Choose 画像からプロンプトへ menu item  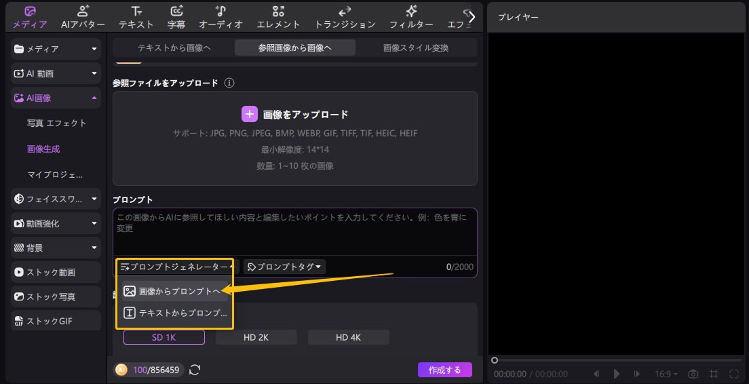pos(174,291)
